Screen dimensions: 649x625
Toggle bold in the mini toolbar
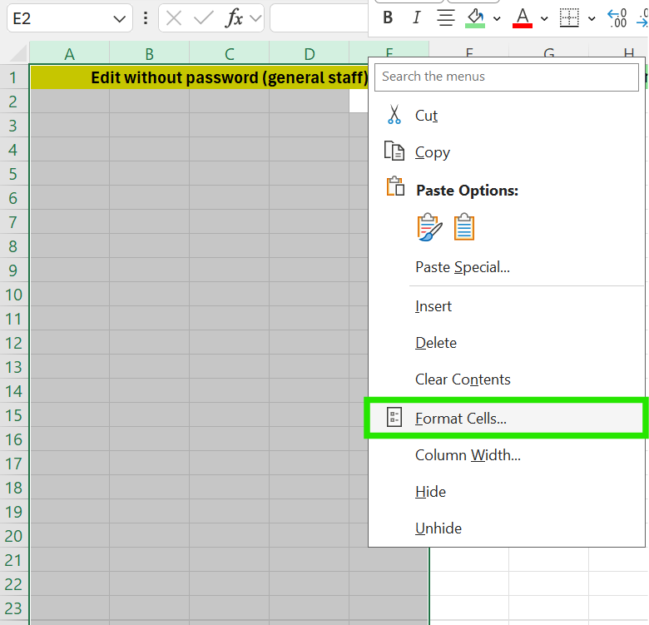tap(388, 17)
